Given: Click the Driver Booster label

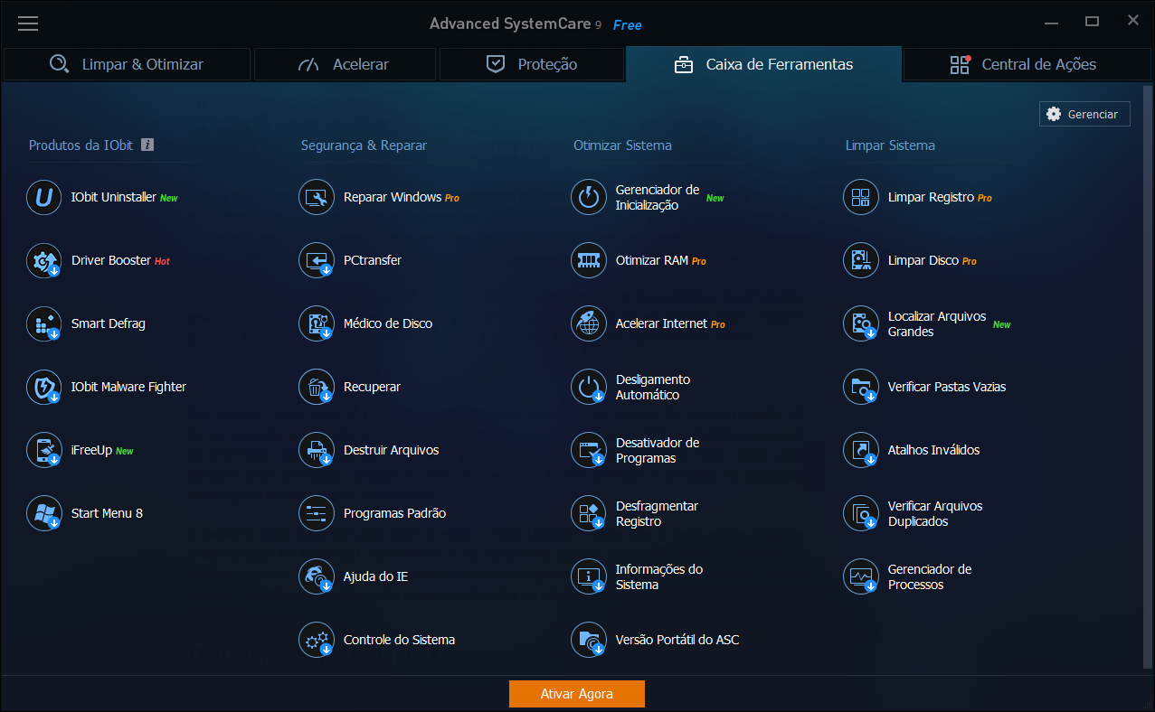Looking at the screenshot, I should pos(111,260).
